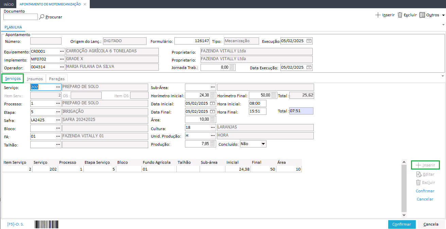Expand the Outros dropdown menu

443,15
